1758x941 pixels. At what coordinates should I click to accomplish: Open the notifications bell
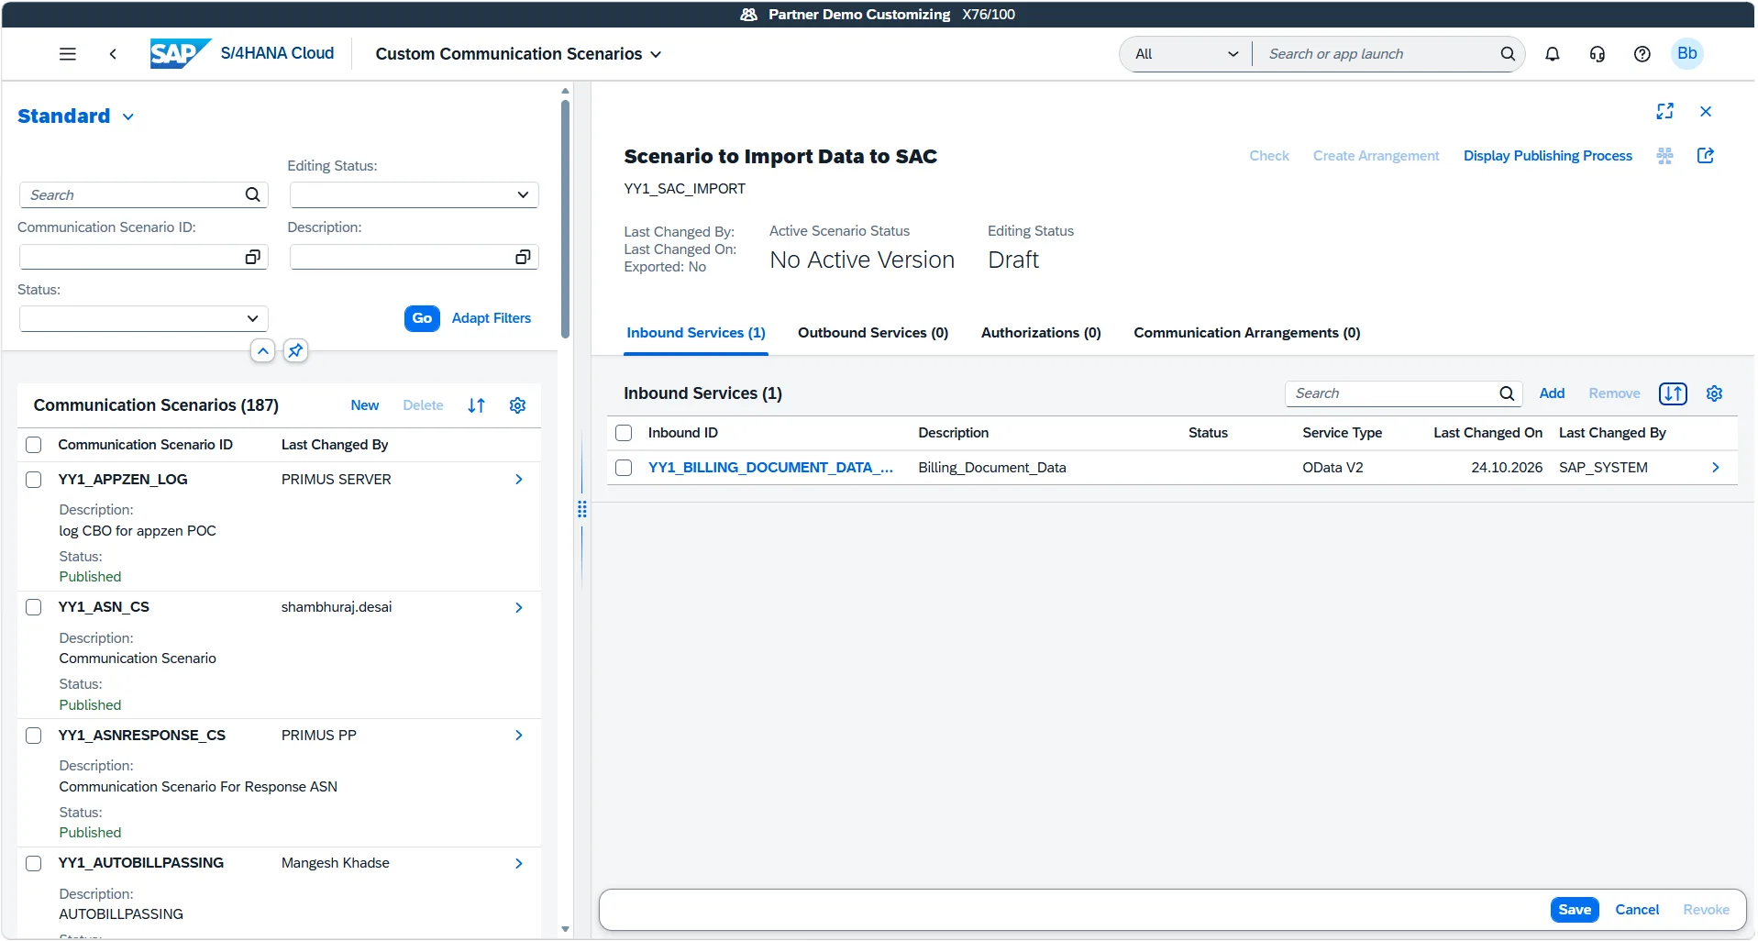[1552, 54]
